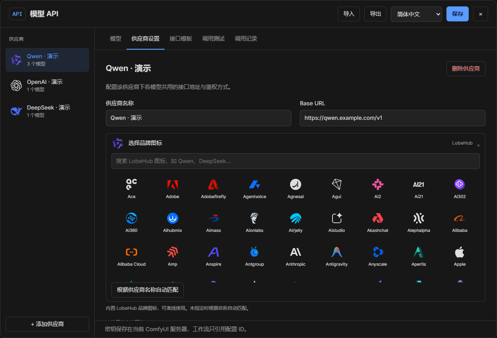The image size is (497, 338).
Task: Select DeepSeek · 演示 provider in sidebar
Action: (47, 111)
